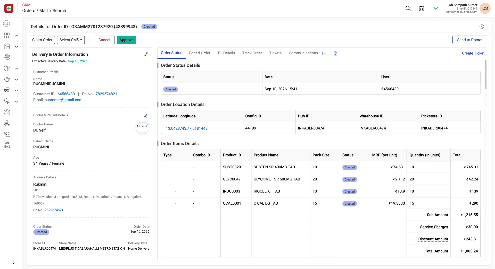Open latitude longitude 13.0423743,77.5181448 link
The image size is (495, 269).
point(186,128)
